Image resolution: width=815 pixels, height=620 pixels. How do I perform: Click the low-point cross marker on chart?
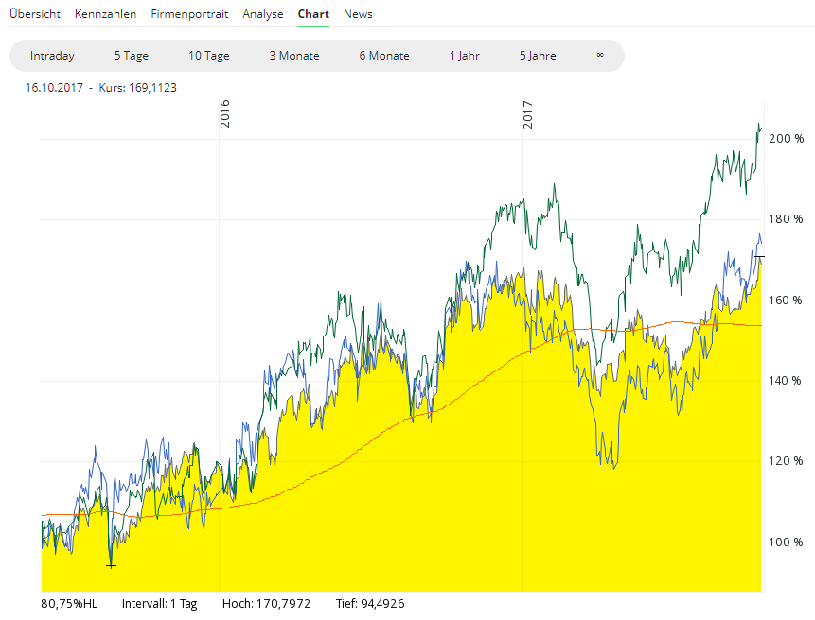(111, 565)
